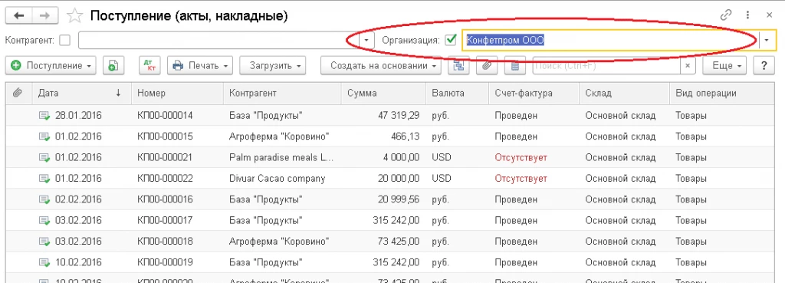
Task: Click the sum 20 999,56
Action: (x=399, y=199)
